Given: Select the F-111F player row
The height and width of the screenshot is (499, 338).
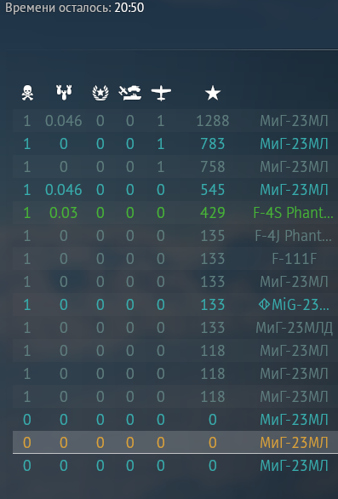Looking at the screenshot, I should click(x=175, y=258).
